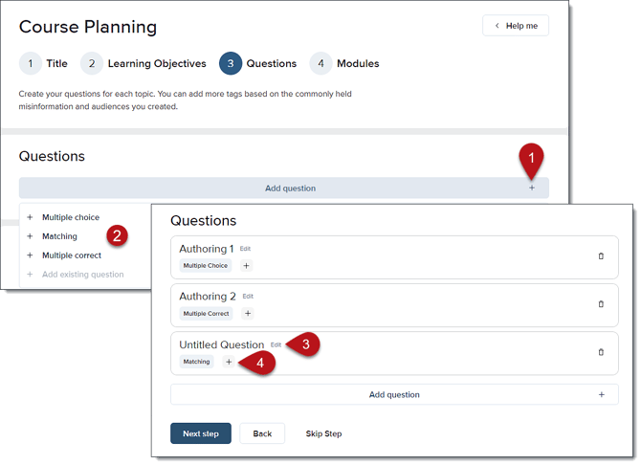The height and width of the screenshot is (465, 641).
Task: Delete the Untitled Question with trash icon
Action: point(601,352)
